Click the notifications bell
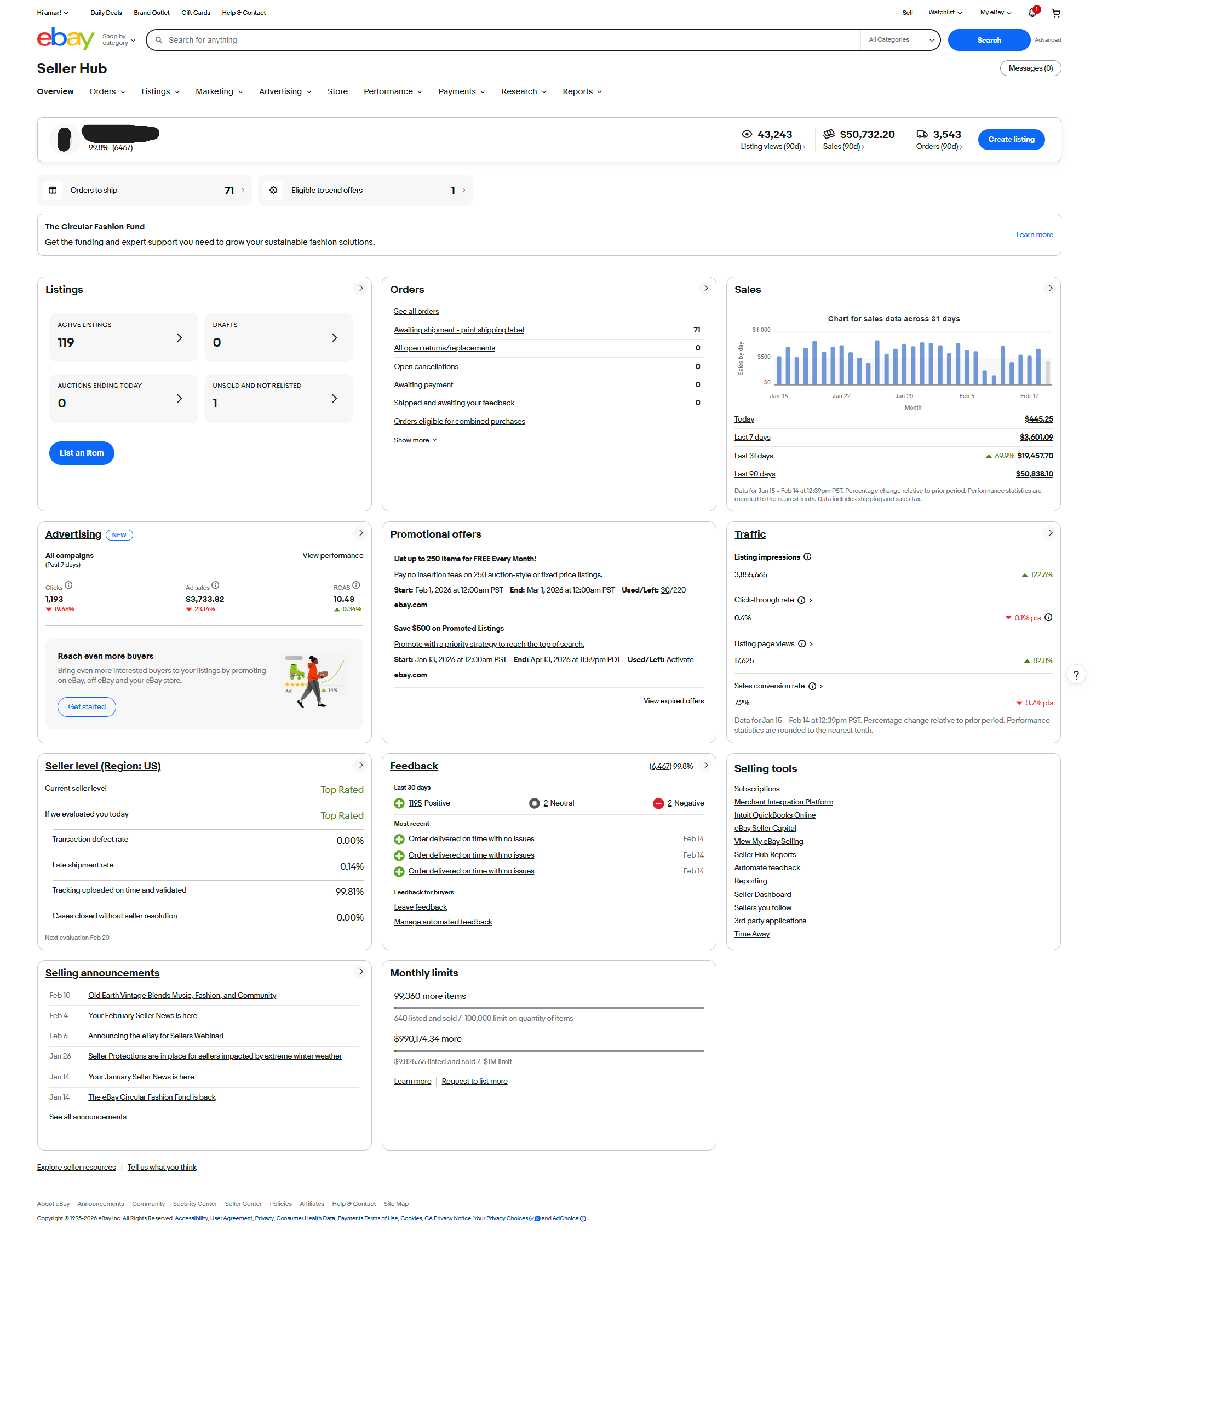Viewport: 1211px width, 1414px height. click(x=1031, y=12)
